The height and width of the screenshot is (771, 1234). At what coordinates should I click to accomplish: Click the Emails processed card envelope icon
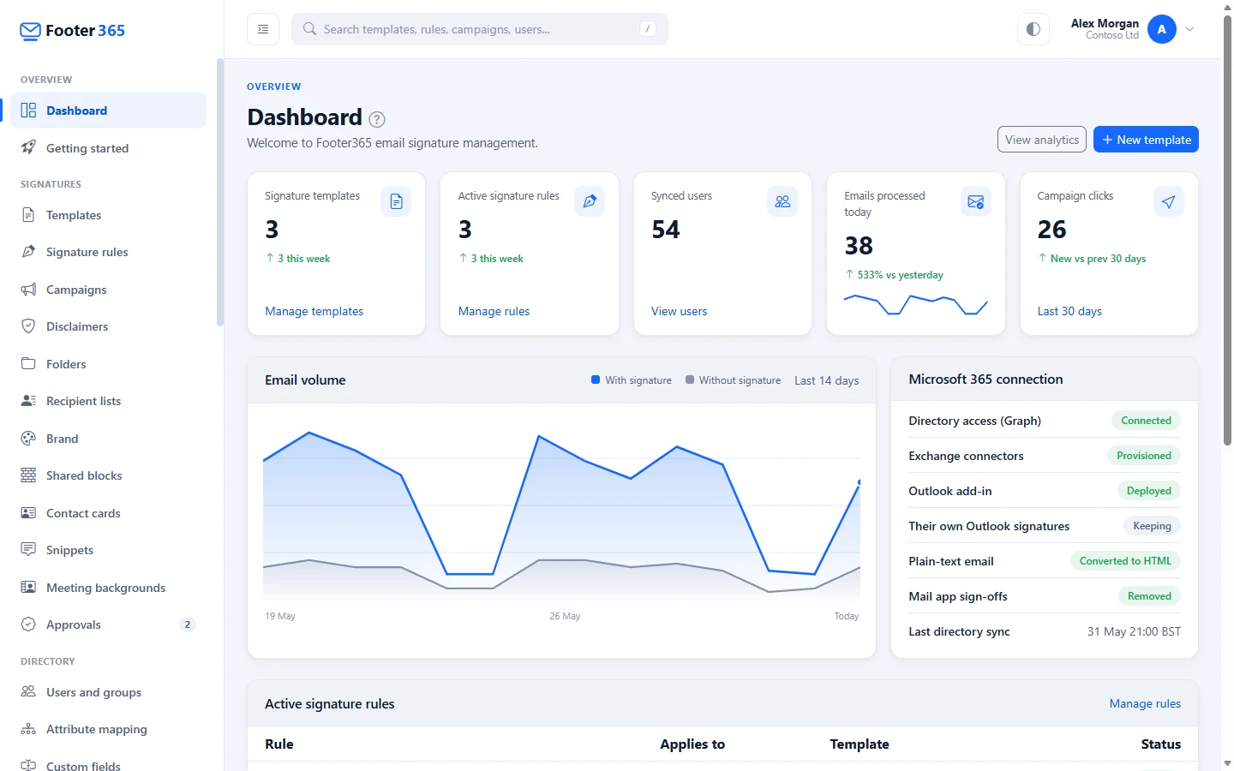[976, 201]
